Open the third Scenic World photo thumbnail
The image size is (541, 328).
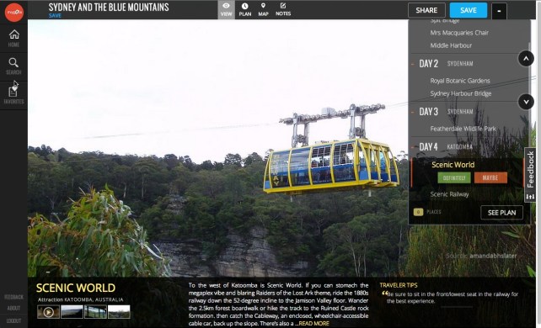click(x=95, y=312)
